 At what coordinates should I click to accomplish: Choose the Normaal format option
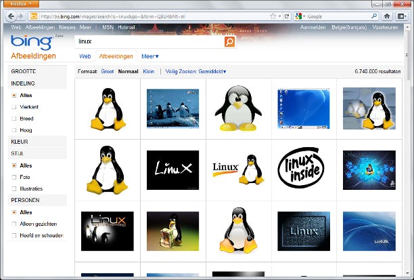128,71
